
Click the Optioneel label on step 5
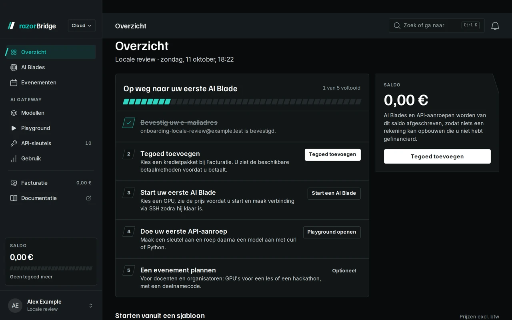(344, 271)
